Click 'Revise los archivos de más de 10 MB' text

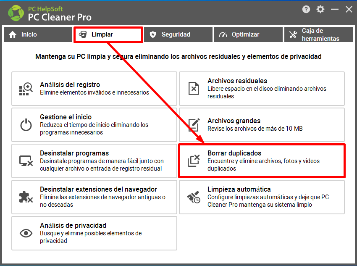pos(255,129)
